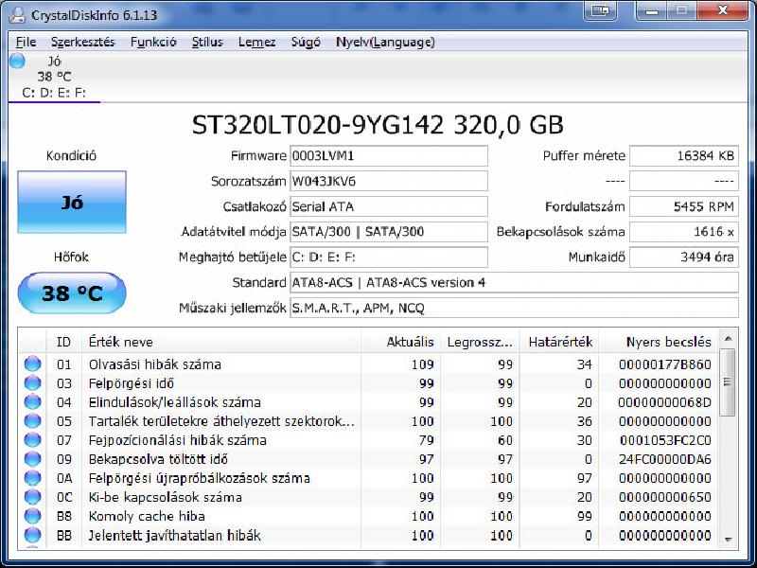Screen dimensions: 757x568
Task: Click the status orb for attribute 0A
Action: pyautogui.click(x=33, y=478)
